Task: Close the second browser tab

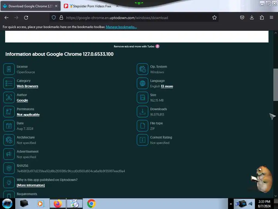Action: pyautogui.click(x=117, y=6)
